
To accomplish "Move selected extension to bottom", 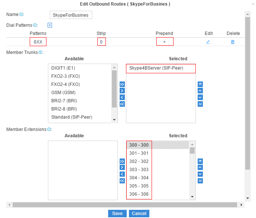I will pyautogui.click(x=200, y=181).
